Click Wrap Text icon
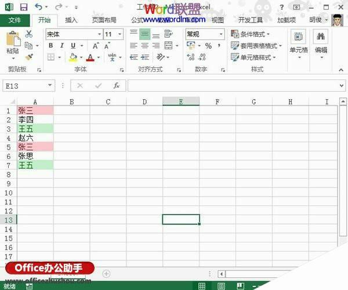This screenshot has width=348, height=290. click(168, 34)
